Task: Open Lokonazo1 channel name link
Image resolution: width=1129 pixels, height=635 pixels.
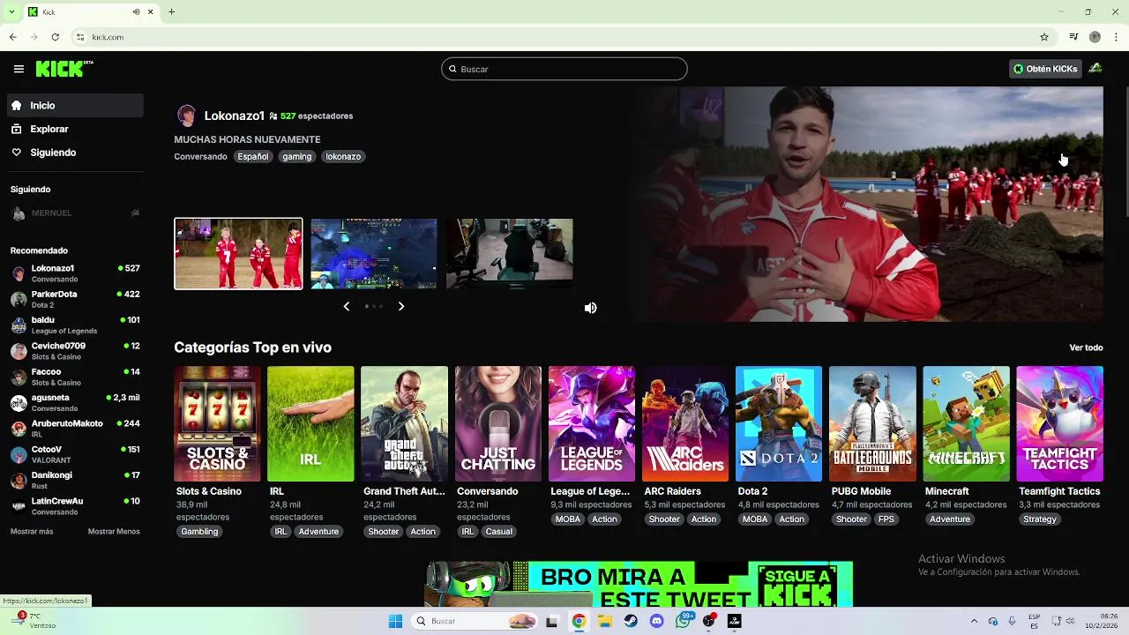Action: point(235,116)
